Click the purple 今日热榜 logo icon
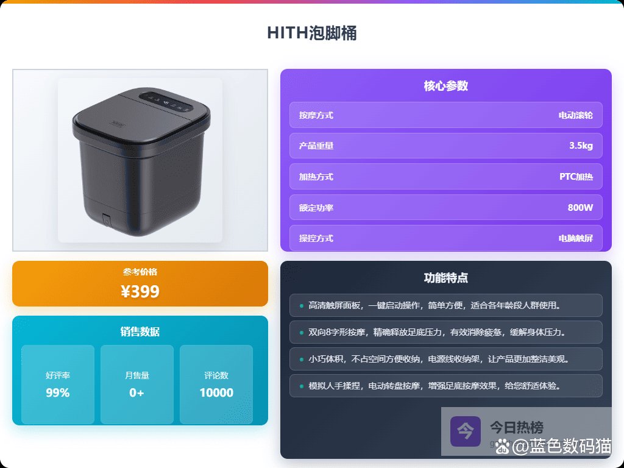 click(x=465, y=431)
